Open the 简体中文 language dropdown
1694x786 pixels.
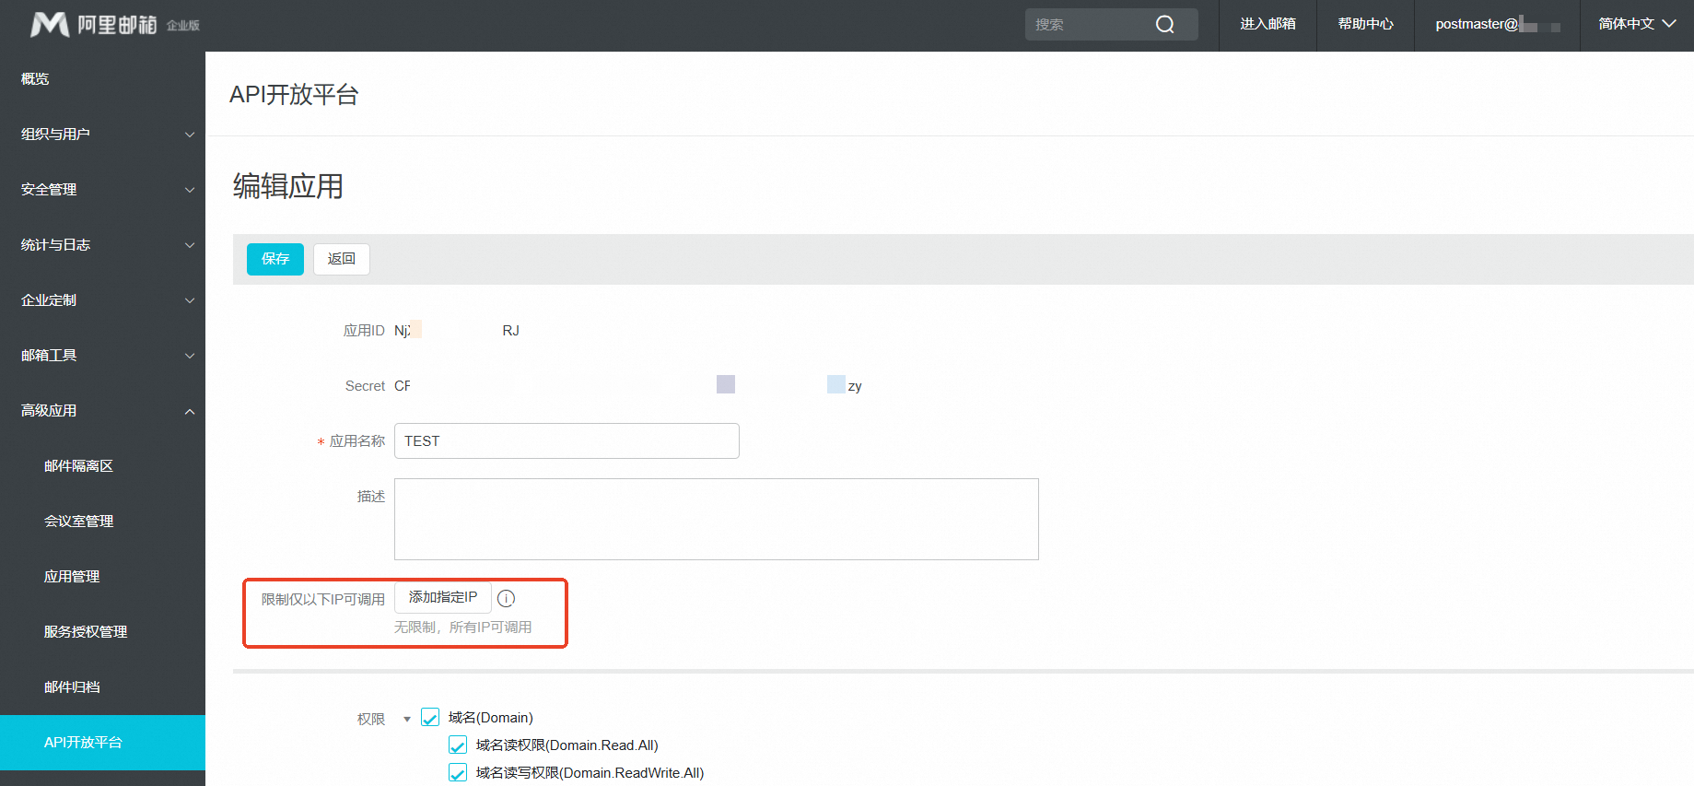tap(1636, 25)
